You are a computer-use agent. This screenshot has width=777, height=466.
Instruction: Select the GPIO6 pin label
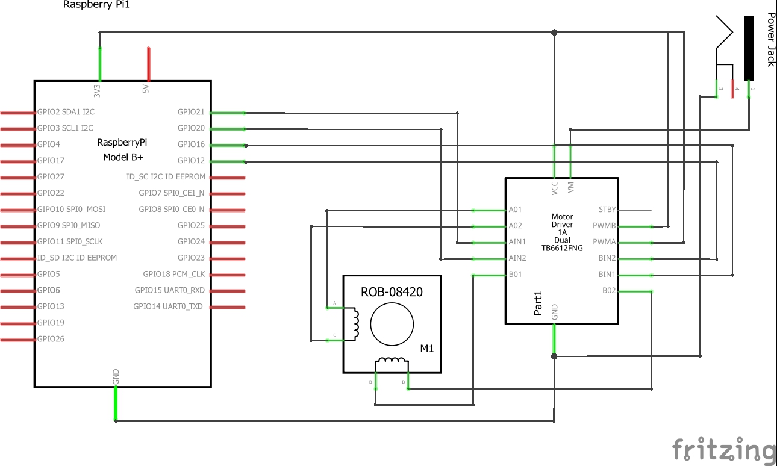[x=49, y=290]
